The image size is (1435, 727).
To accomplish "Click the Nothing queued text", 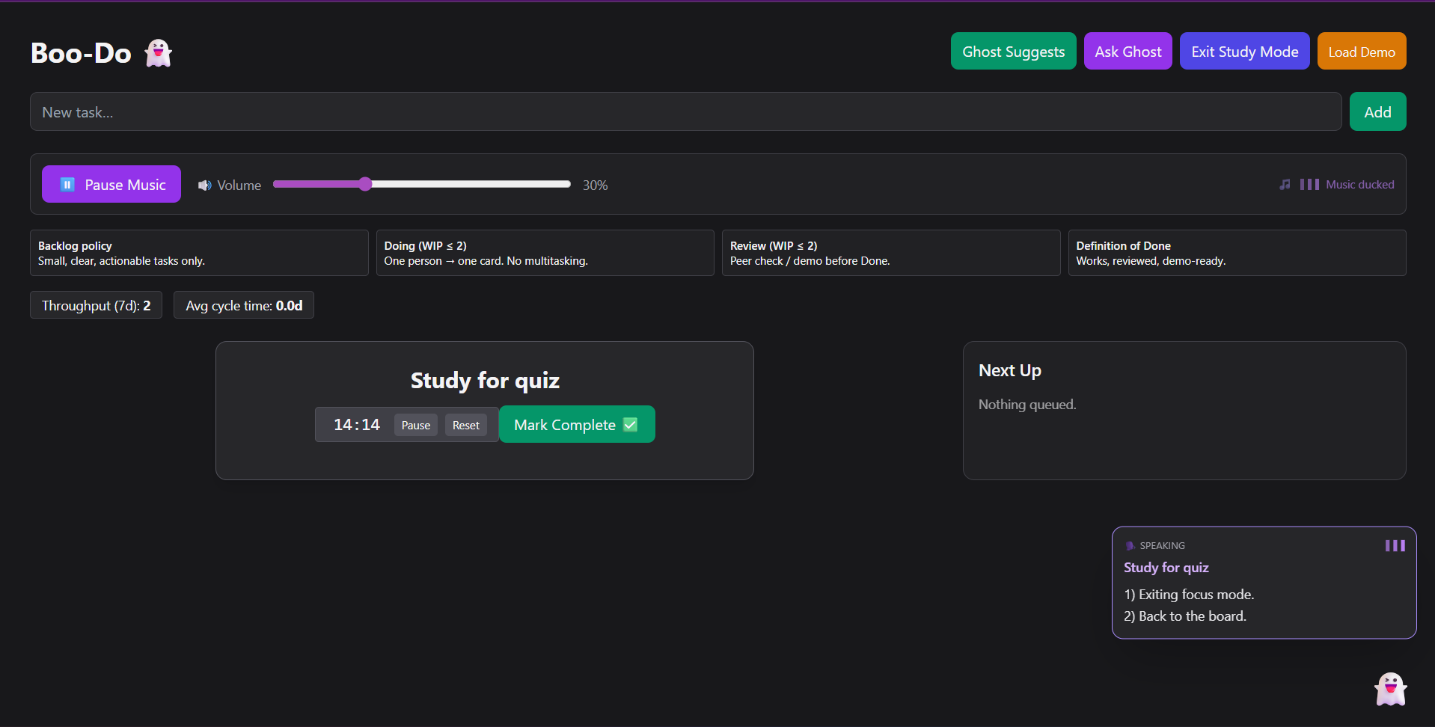I will coord(1027,405).
